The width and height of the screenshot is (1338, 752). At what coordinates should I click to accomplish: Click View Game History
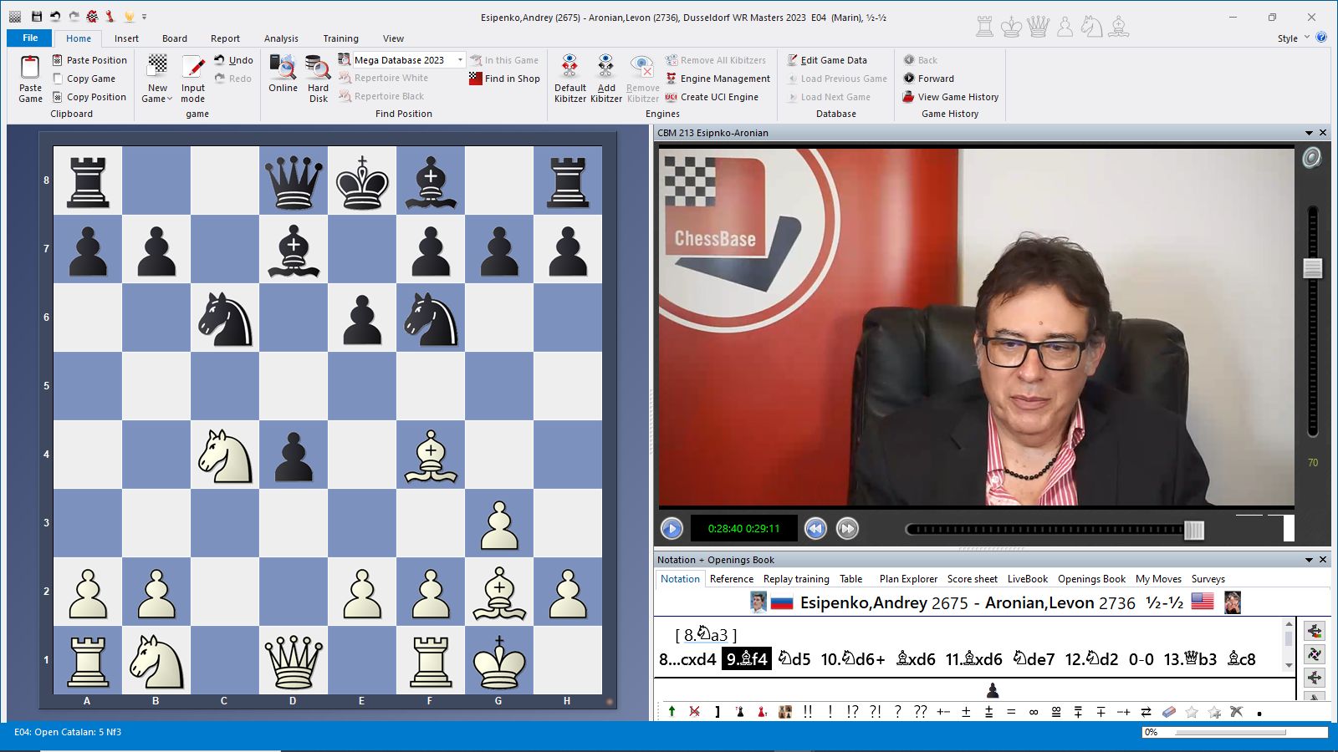[x=958, y=97]
